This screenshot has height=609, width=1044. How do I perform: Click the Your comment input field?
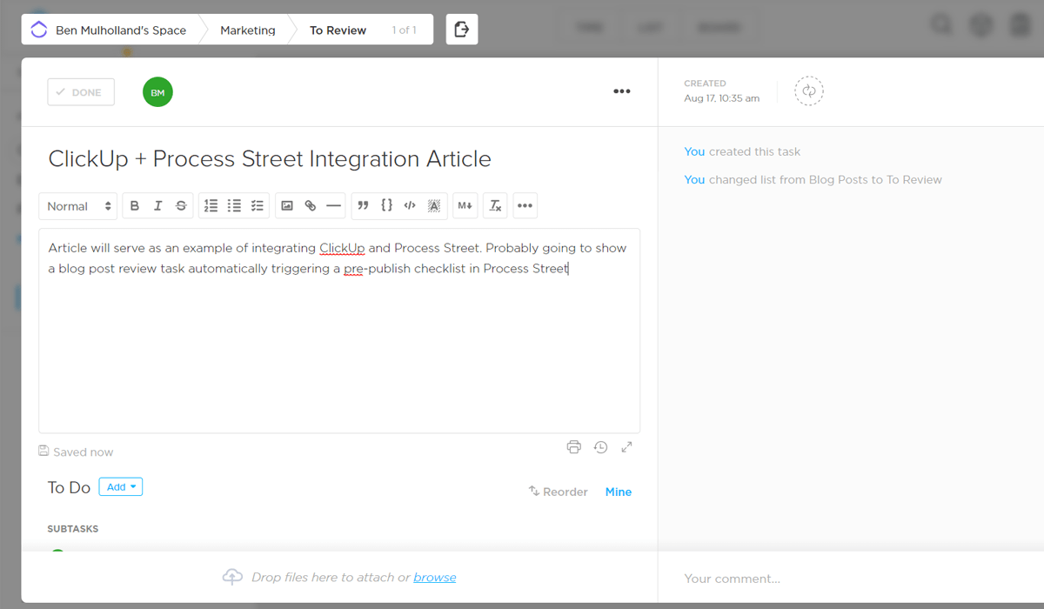click(x=848, y=579)
